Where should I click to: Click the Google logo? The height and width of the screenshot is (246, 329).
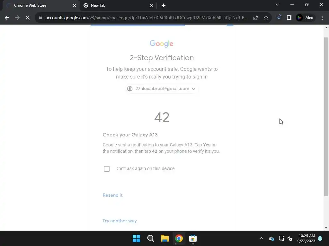[x=161, y=44]
